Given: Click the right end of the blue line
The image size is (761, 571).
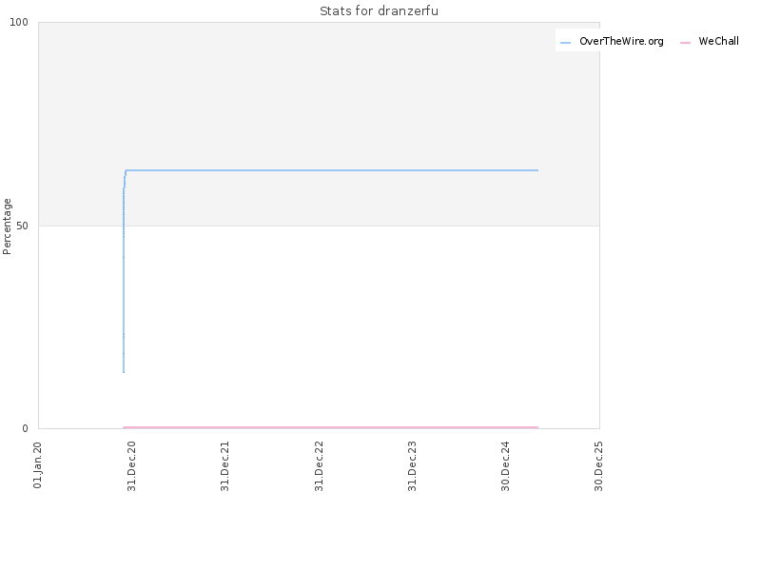Looking at the screenshot, I should point(537,170).
